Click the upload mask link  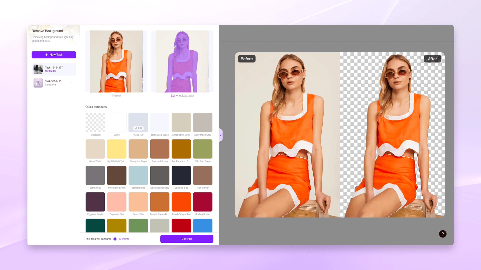click(186, 95)
